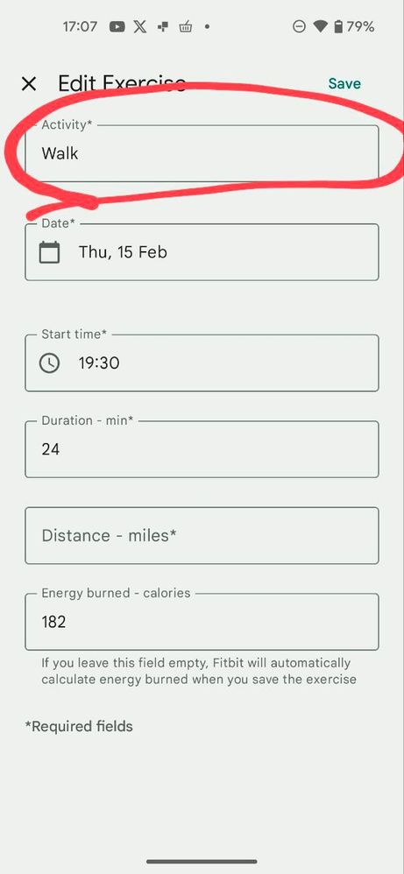Select the Duration field containing 24
The height and width of the screenshot is (874, 404).
click(202, 449)
